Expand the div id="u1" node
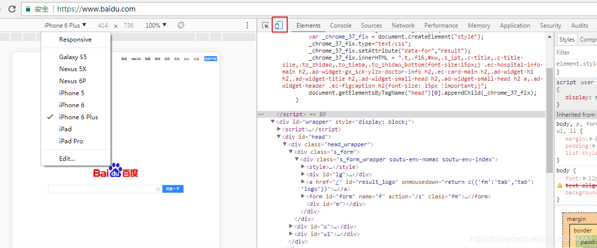Image resolution: width=597 pixels, height=248 pixels. (x=291, y=234)
